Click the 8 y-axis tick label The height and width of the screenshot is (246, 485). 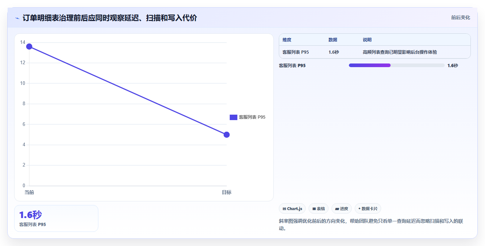24,104
